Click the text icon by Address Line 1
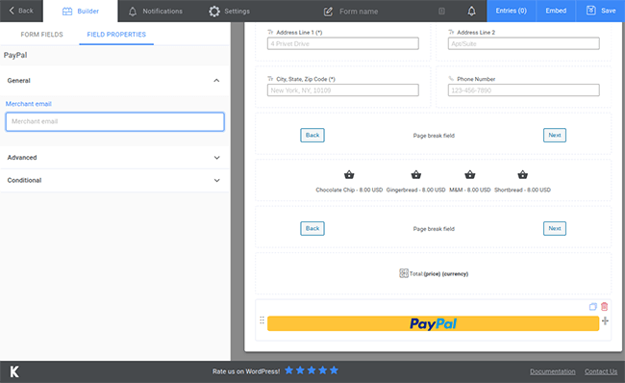625x383 pixels. (270, 32)
